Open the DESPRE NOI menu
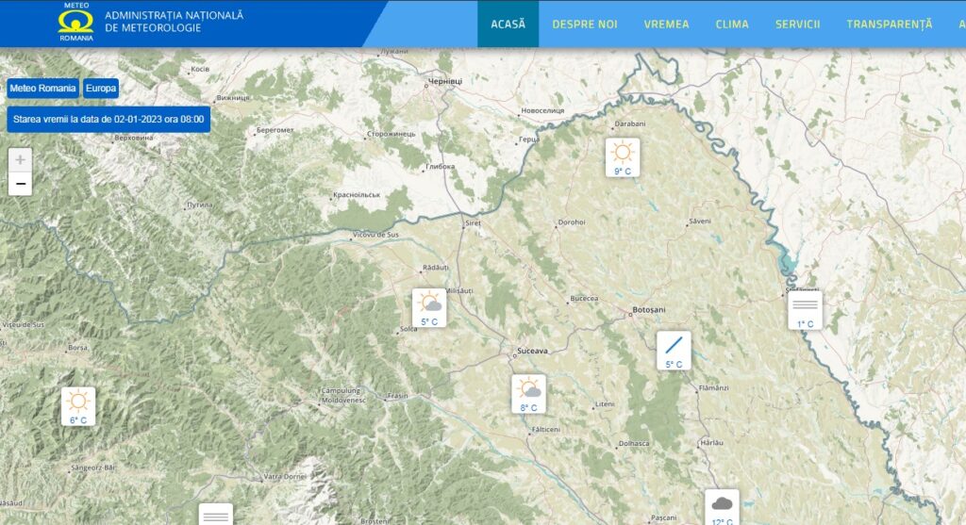 coord(584,25)
